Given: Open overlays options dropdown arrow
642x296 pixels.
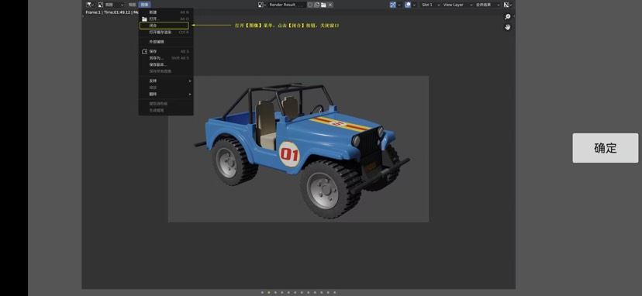Looking at the screenshot, I should tap(414, 5).
